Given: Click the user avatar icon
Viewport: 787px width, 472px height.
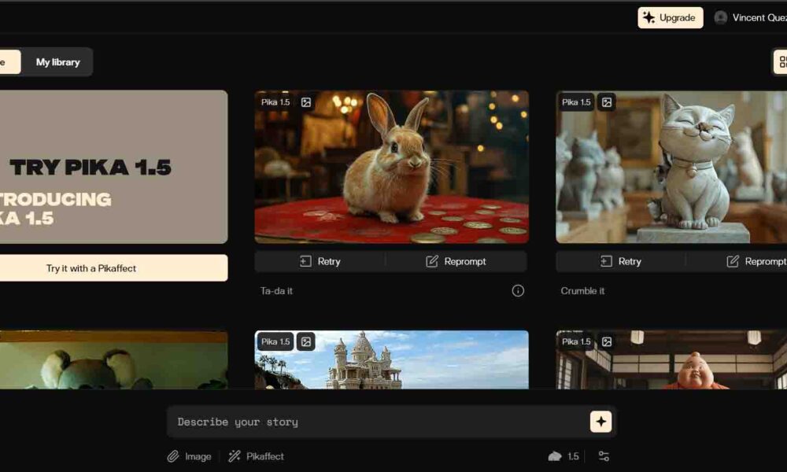Looking at the screenshot, I should pyautogui.click(x=721, y=17).
